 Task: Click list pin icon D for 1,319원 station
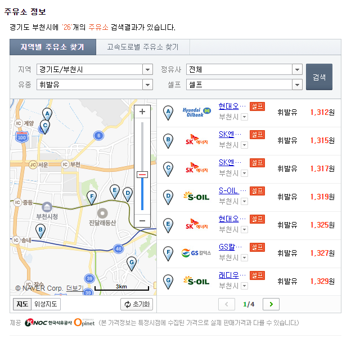tap(168, 198)
